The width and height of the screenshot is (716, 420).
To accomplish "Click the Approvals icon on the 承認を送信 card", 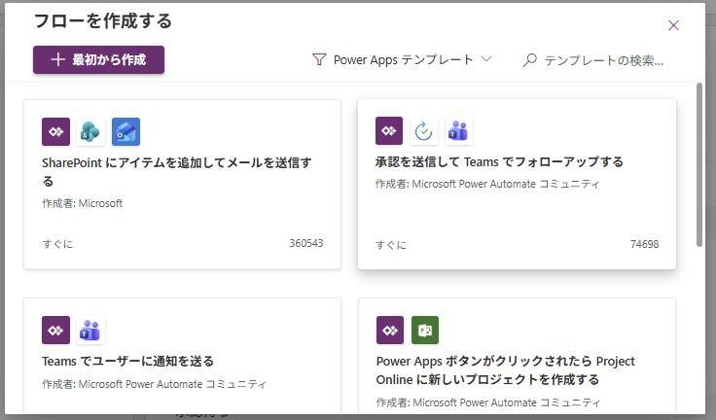I will [424, 130].
